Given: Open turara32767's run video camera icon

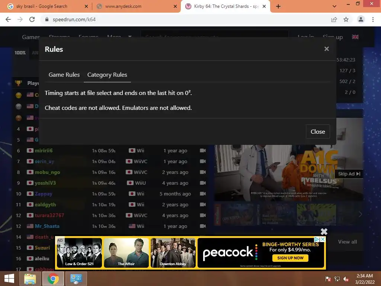Looking at the screenshot, I should [203, 215].
